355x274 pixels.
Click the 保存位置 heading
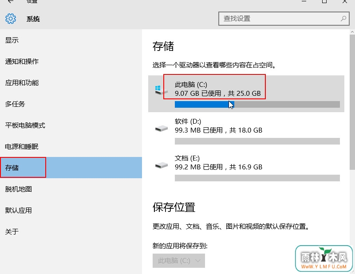coord(174,207)
